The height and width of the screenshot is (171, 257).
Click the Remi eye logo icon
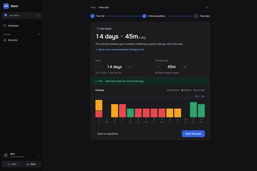click(6, 6)
